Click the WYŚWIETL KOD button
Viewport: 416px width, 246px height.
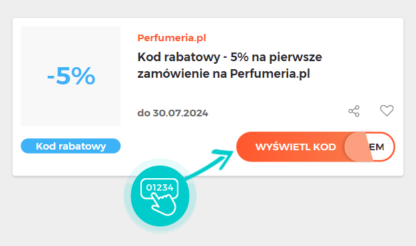click(x=296, y=147)
